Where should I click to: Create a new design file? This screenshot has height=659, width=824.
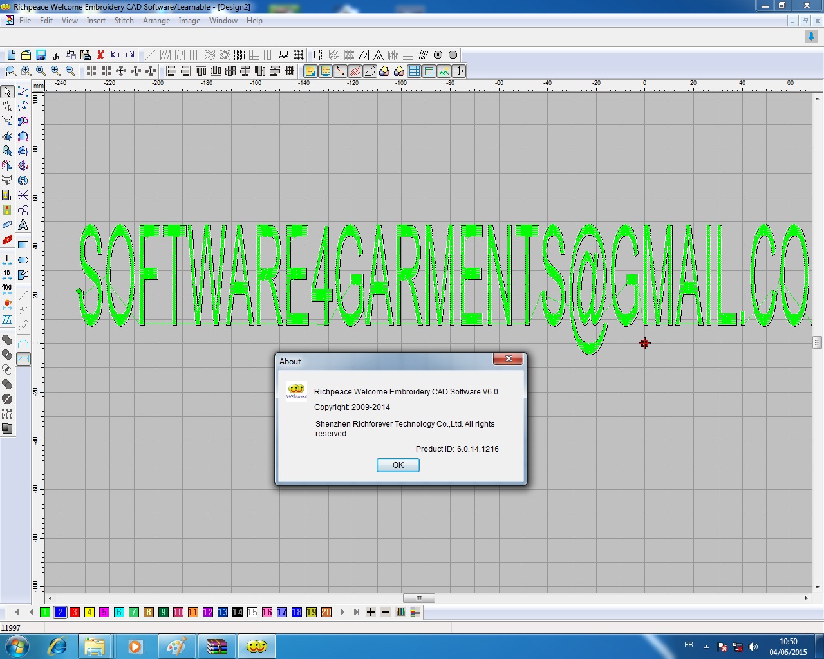[x=11, y=55]
